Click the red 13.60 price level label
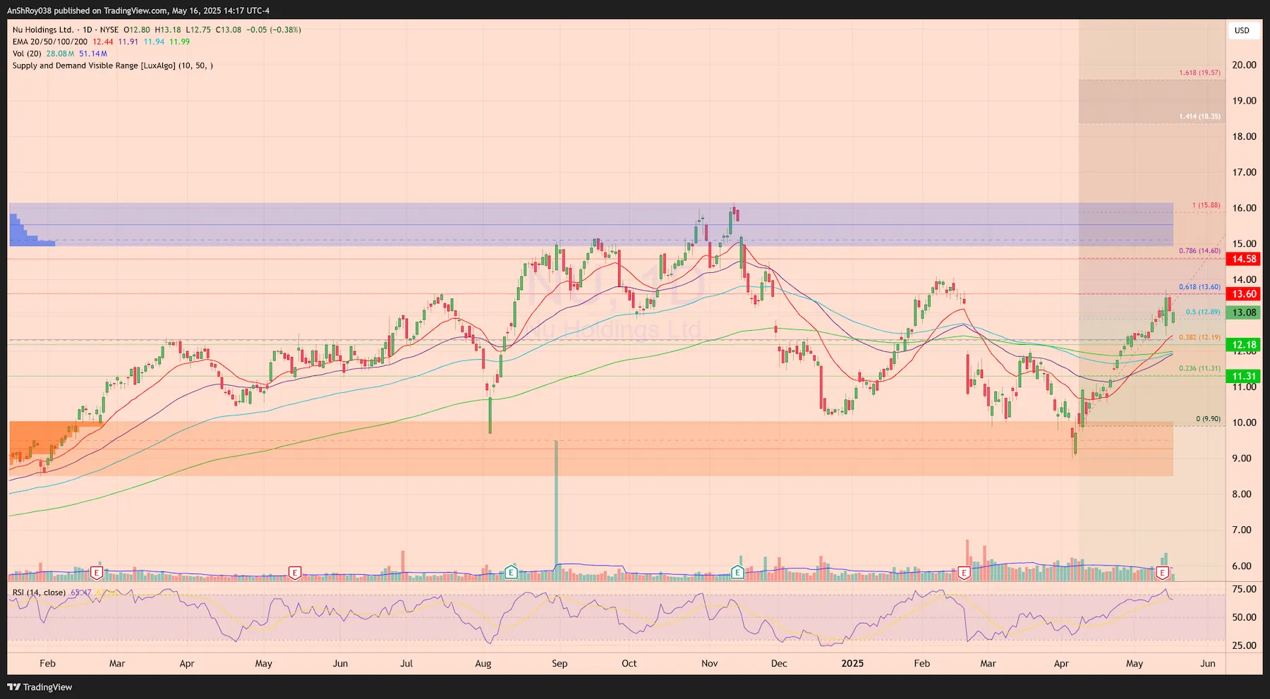The height and width of the screenshot is (699, 1270). click(x=1242, y=293)
